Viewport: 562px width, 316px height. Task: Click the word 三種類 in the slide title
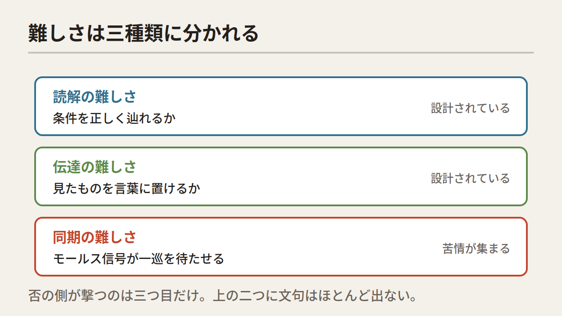134,34
